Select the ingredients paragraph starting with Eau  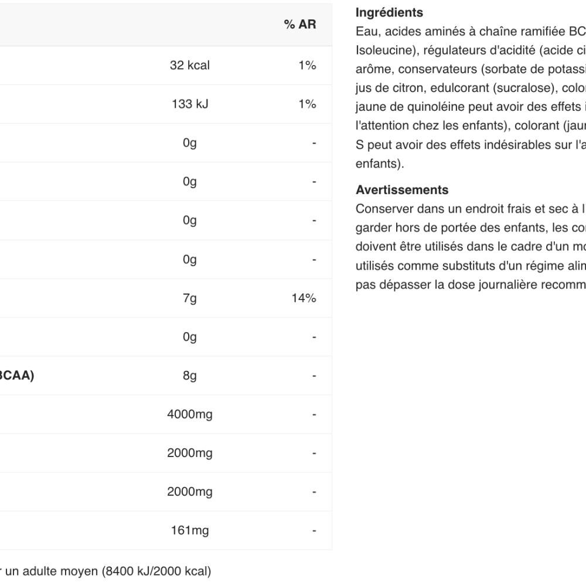(x=471, y=97)
